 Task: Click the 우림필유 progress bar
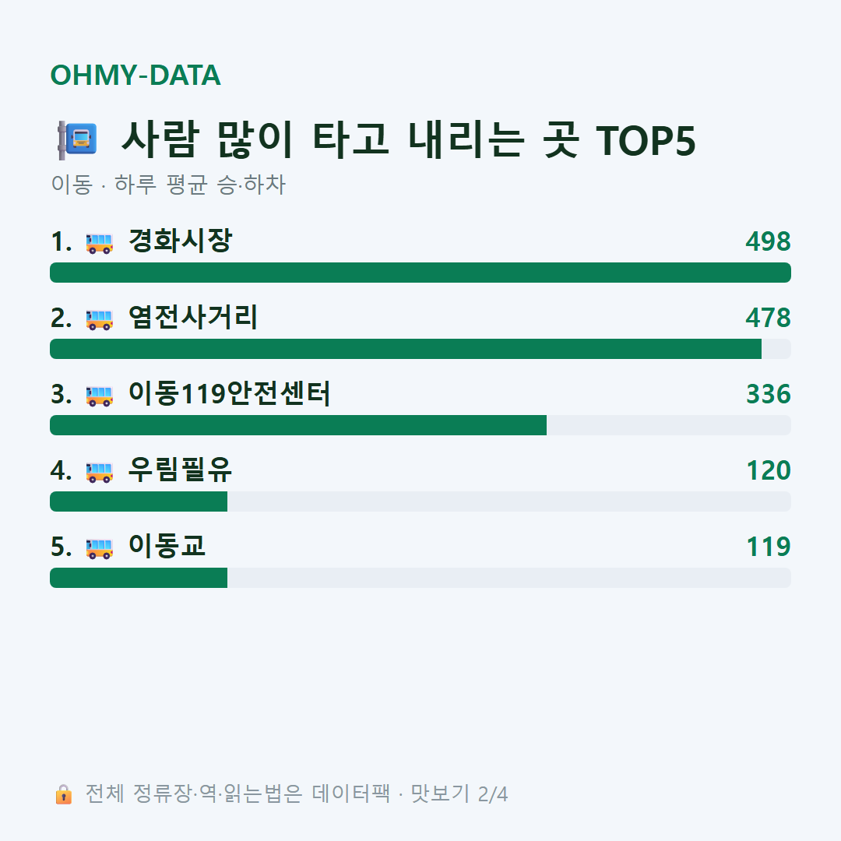[420, 501]
